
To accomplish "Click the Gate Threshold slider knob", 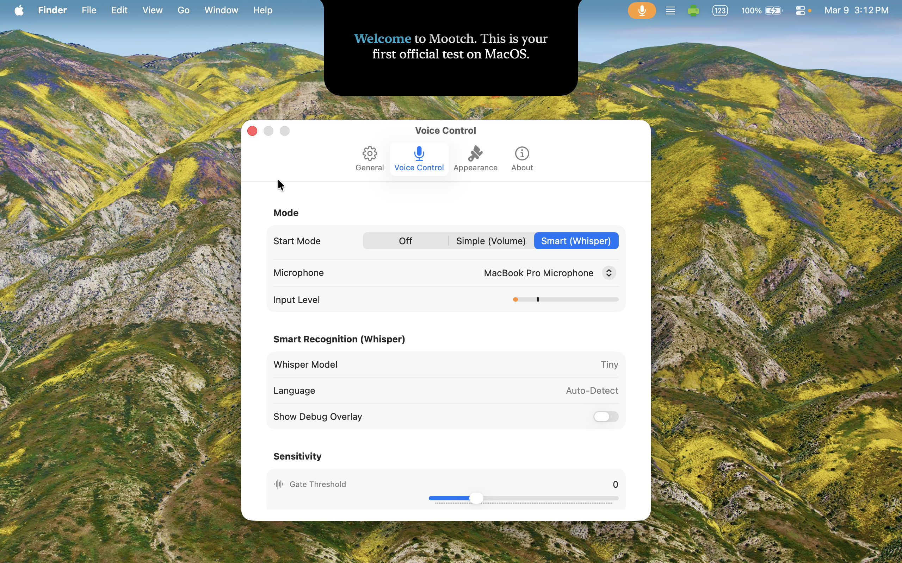I will pos(476,498).
